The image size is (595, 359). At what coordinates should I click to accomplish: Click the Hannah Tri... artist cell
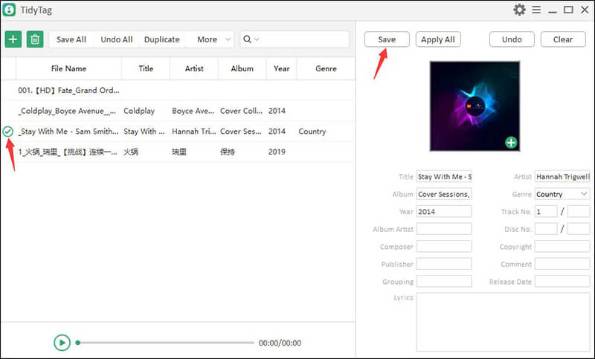(193, 131)
